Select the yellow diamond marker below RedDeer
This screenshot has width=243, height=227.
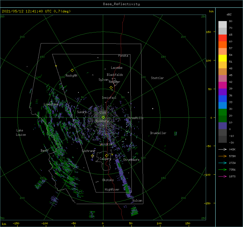click(111, 88)
